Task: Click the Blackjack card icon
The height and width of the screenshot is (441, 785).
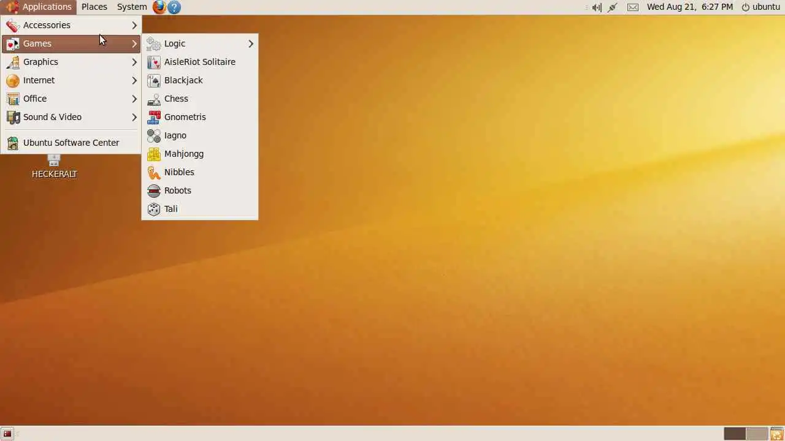Action: pyautogui.click(x=154, y=80)
